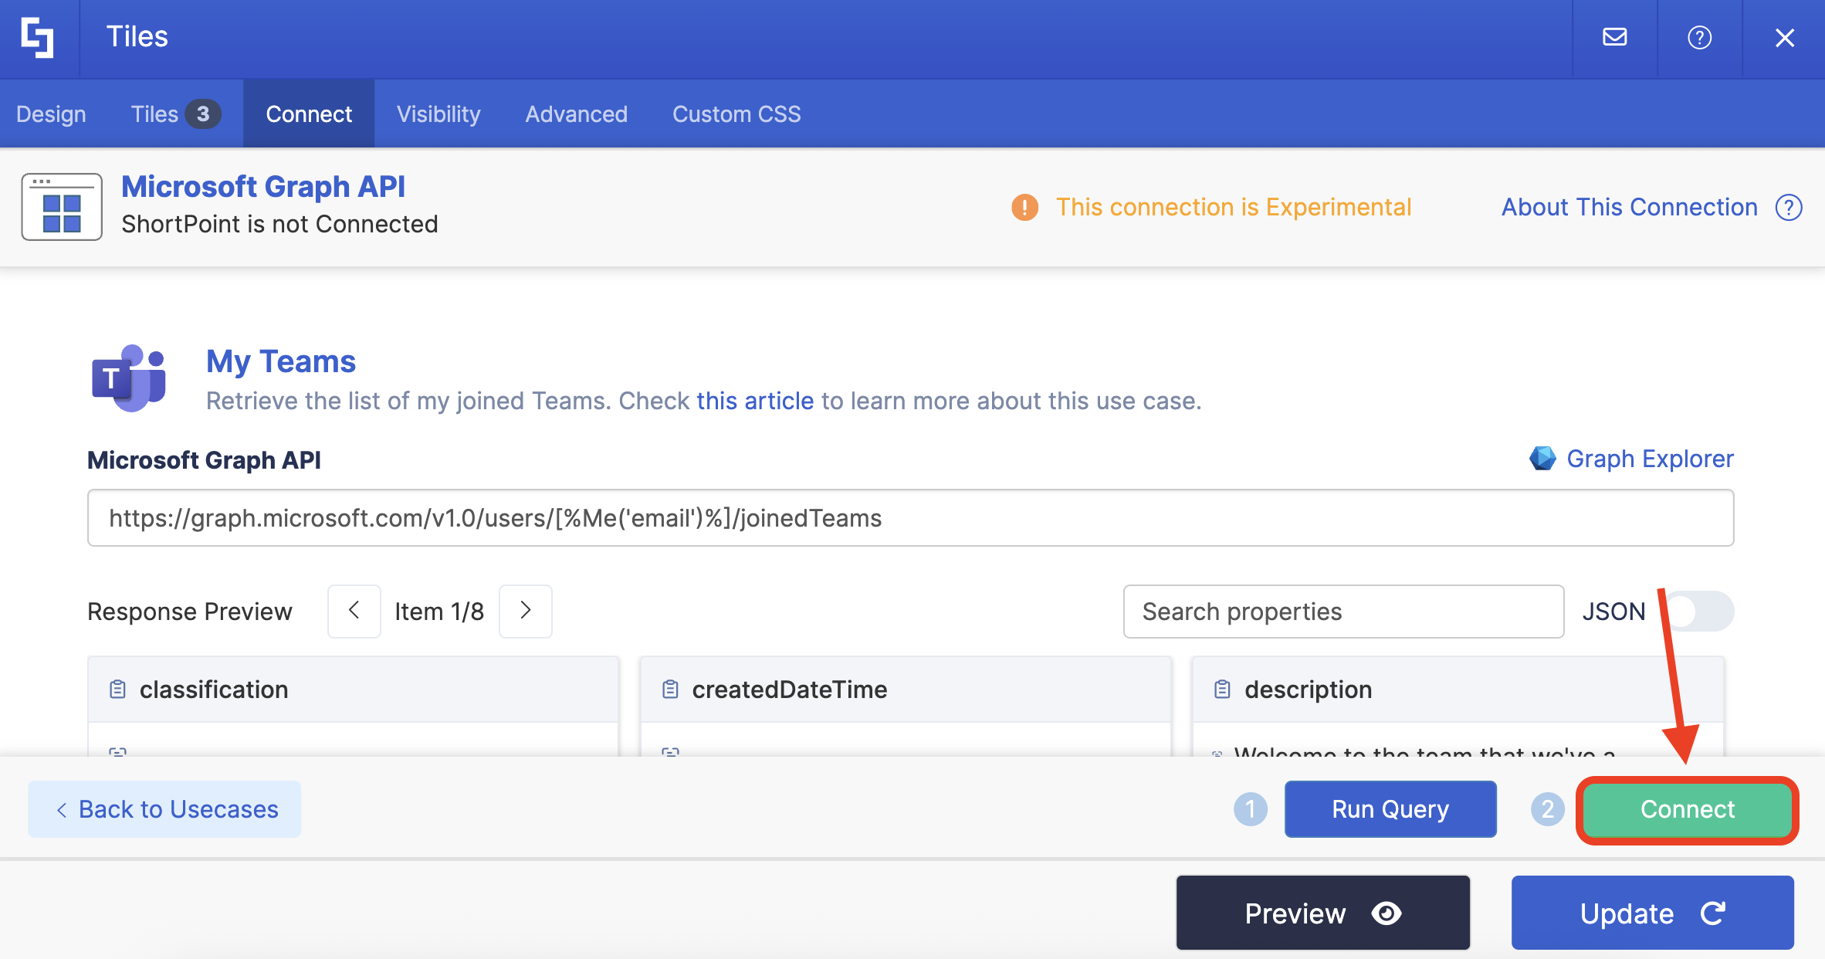Focus the Search properties field
The height and width of the screenshot is (959, 1825).
click(x=1343, y=612)
